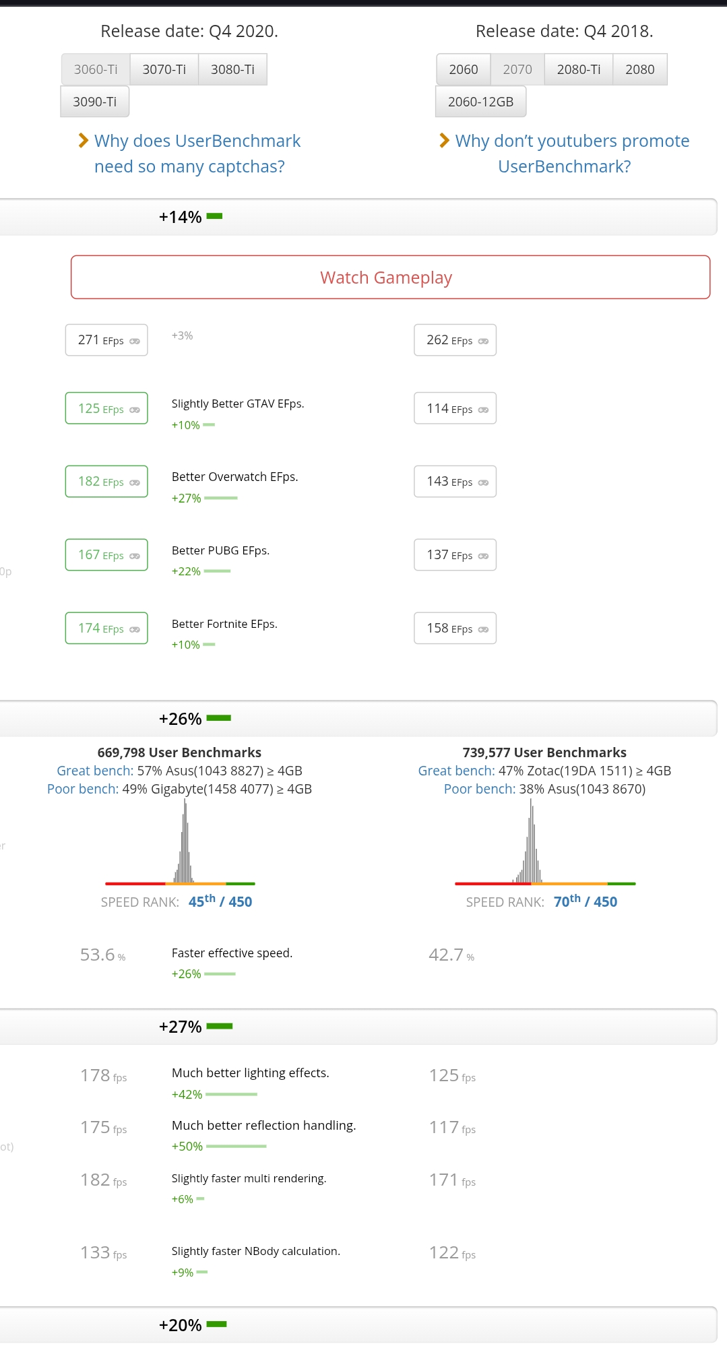Click gamepad icon beside 262 EFps

coord(483,342)
